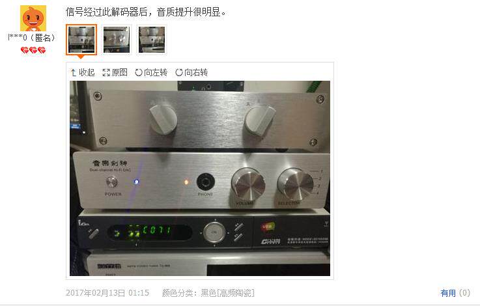The width and height of the screenshot is (480, 306).
Task: Click the orange pointer under selected thumbnail
Action: coord(81,57)
